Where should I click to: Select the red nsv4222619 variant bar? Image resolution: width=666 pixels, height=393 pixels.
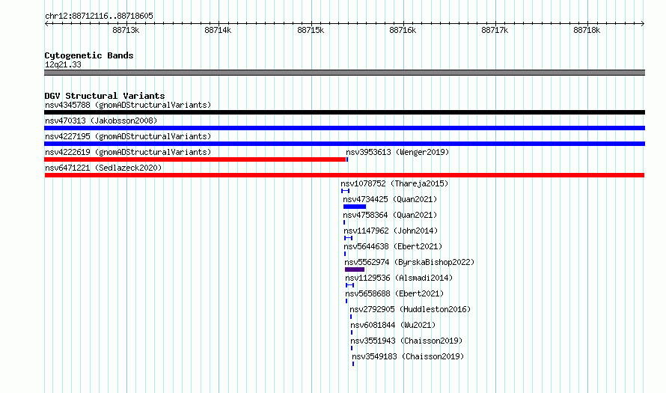[x=195, y=159]
